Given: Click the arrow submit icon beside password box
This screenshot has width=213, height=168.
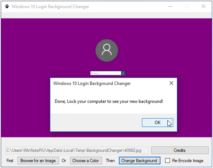Looking at the screenshot, I should (123, 73).
